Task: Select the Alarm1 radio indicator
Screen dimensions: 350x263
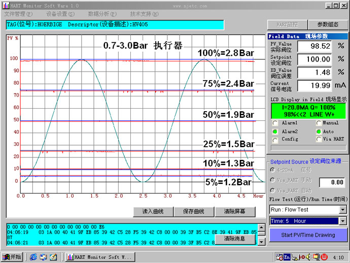Action: (275, 123)
